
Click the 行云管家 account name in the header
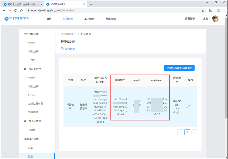click(x=190, y=19)
